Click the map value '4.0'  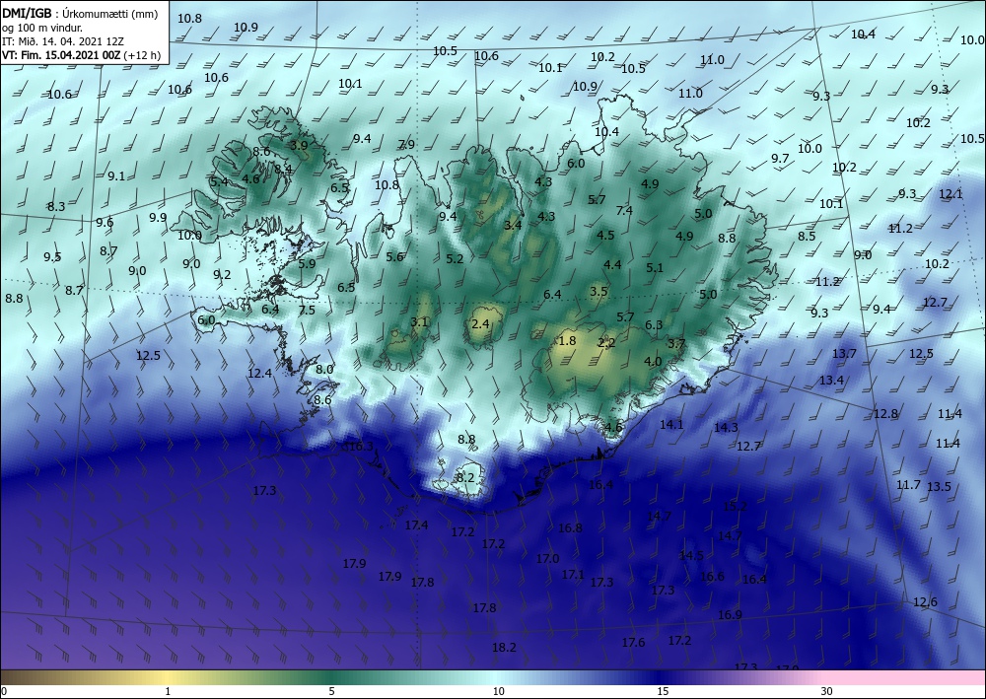[653, 362]
